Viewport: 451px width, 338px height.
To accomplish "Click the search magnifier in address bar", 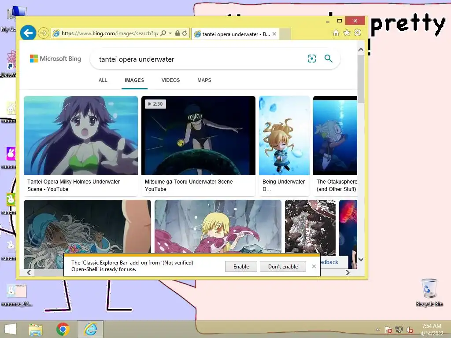I will click(x=163, y=33).
